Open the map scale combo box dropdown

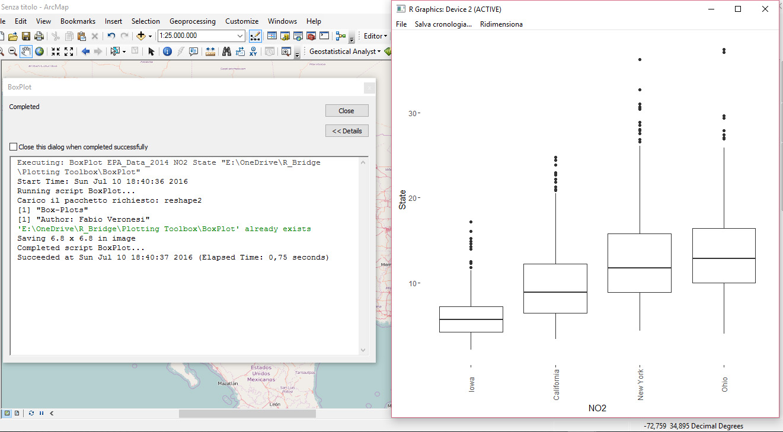[x=241, y=36]
